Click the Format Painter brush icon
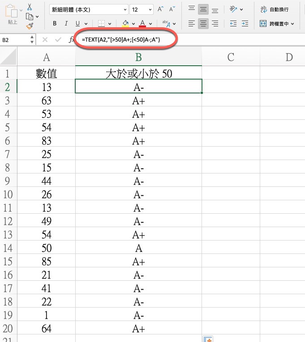The height and width of the screenshot is (342, 305). click(x=30, y=26)
